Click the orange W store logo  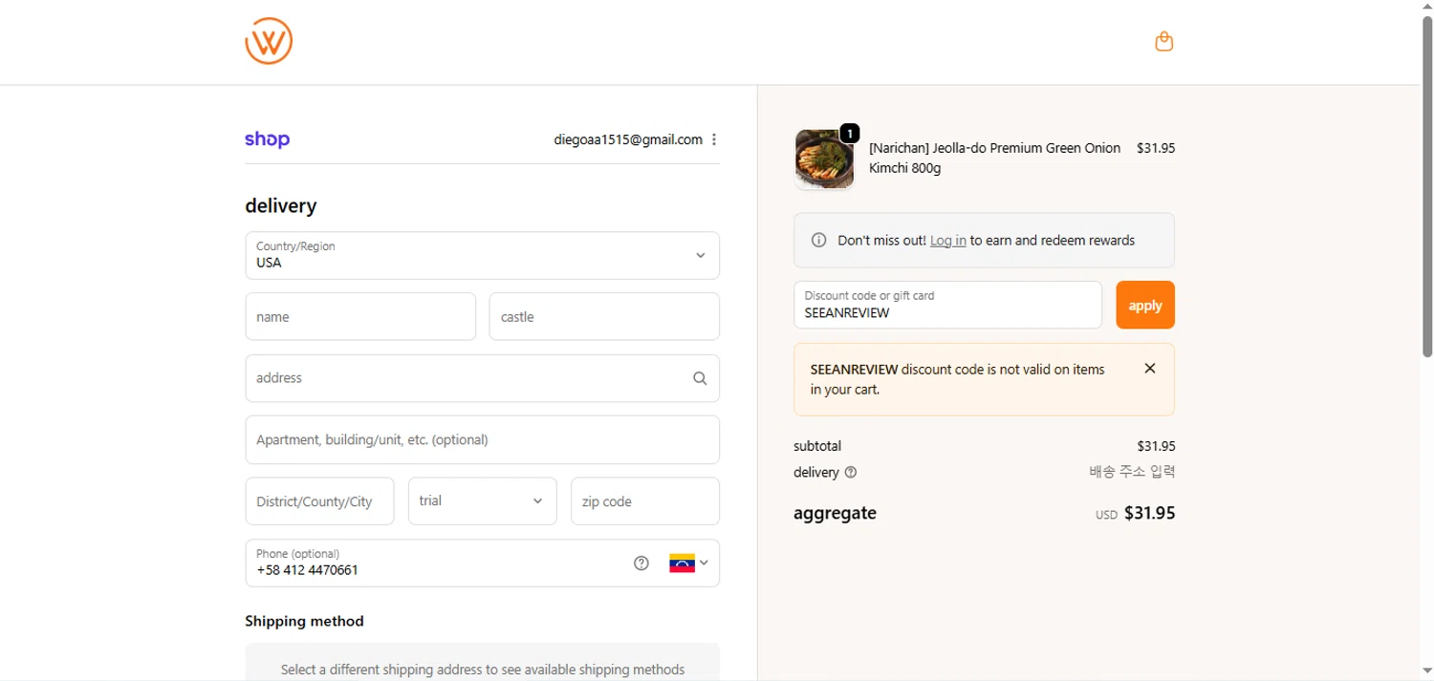pos(269,41)
